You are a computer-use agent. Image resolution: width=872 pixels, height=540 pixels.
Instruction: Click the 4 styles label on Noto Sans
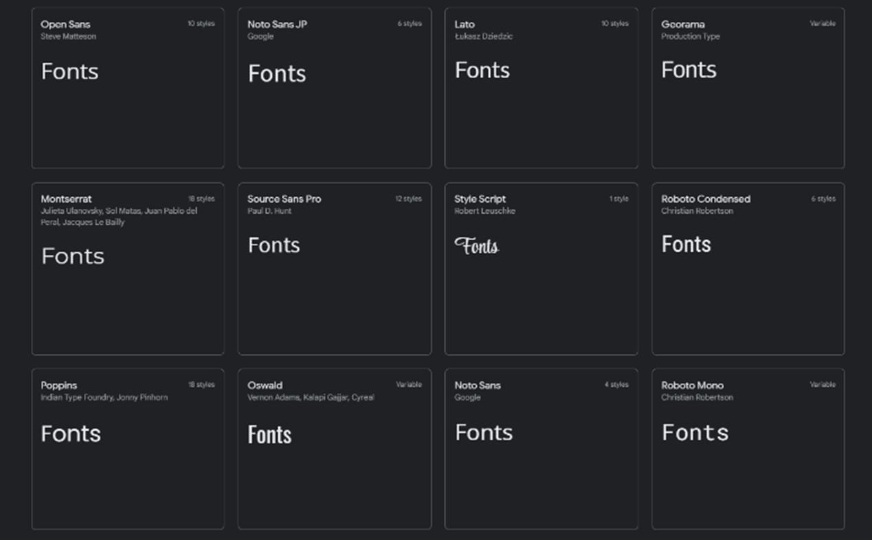click(616, 385)
